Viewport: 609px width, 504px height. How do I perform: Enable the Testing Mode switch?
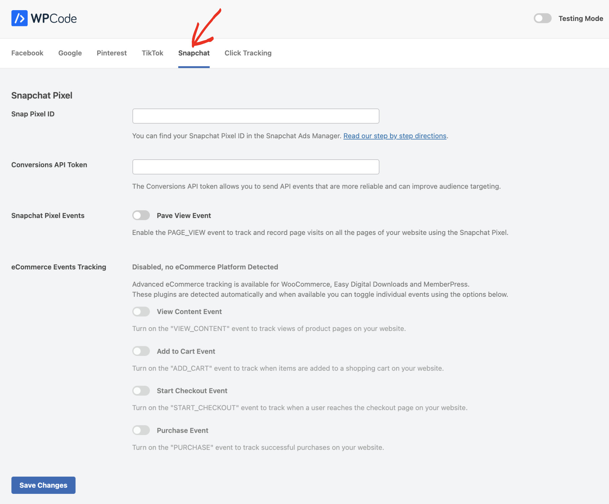pos(542,18)
